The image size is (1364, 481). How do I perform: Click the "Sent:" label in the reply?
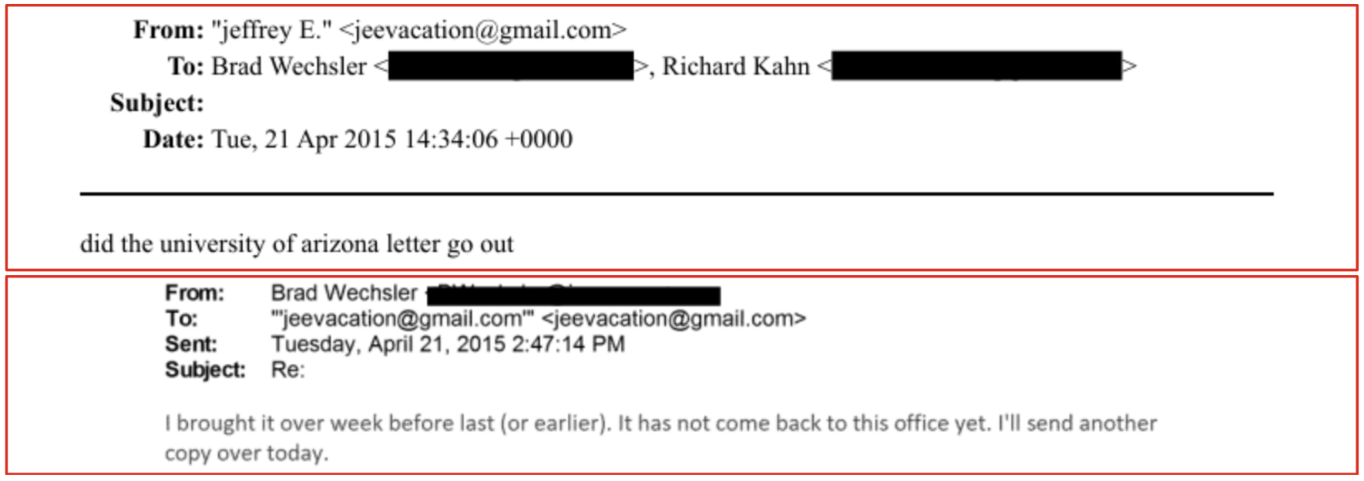coord(191,344)
